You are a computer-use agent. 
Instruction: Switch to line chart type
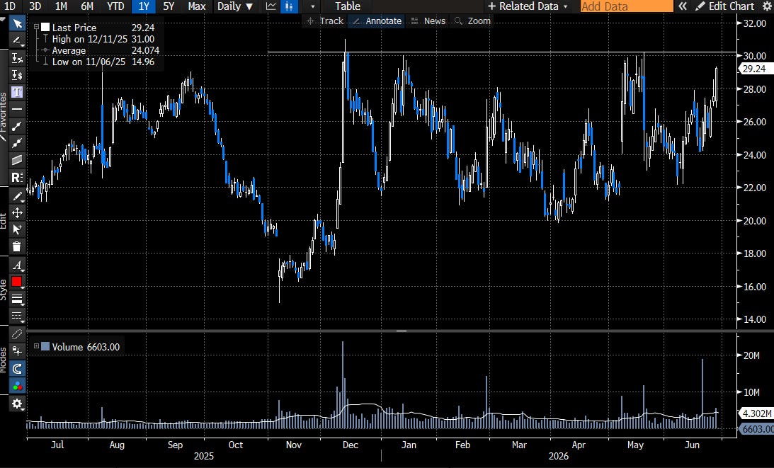pyautogui.click(x=271, y=6)
